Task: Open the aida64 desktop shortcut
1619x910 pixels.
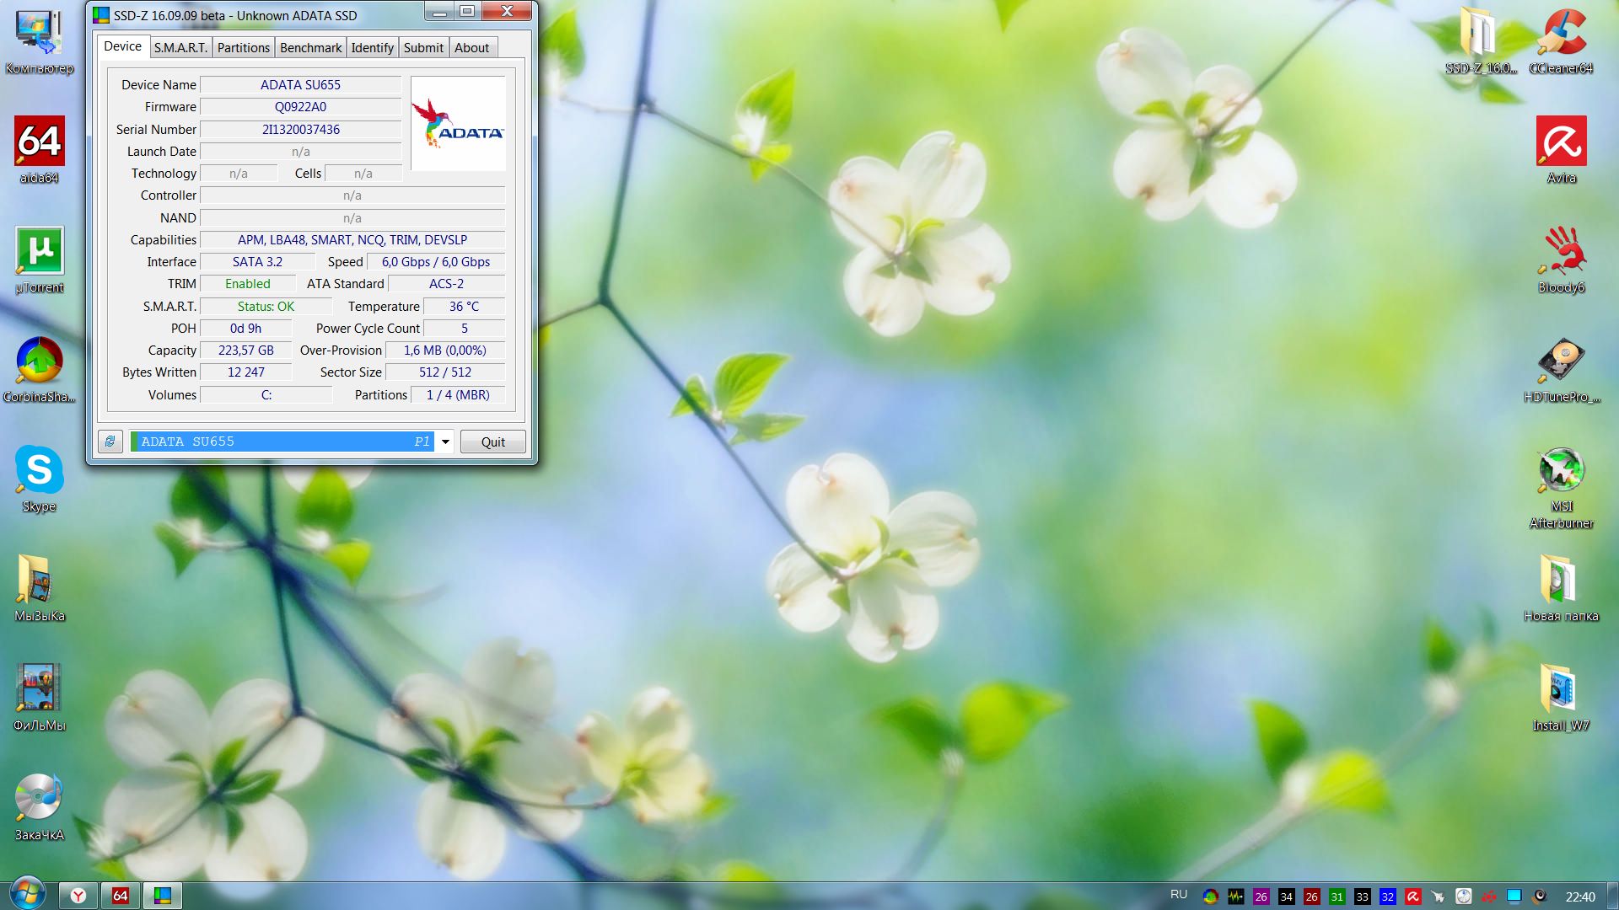Action: coord(40,142)
